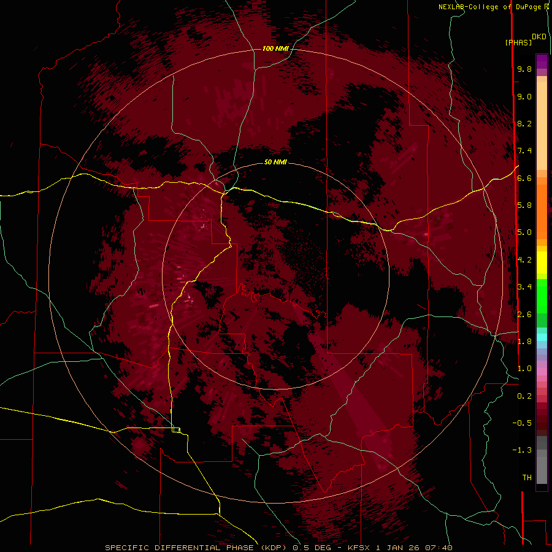Click the -0.5 legend value
The width and height of the screenshot is (552, 552).
click(522, 423)
